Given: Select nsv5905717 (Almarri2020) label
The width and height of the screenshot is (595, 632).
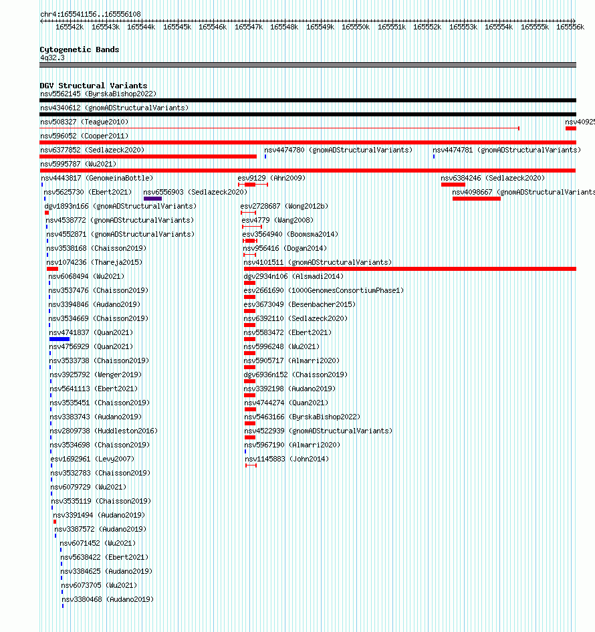Looking at the screenshot, I should click(x=291, y=360).
